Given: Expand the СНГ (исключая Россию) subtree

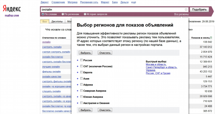Looking at the screenshot, I should click(x=78, y=66).
